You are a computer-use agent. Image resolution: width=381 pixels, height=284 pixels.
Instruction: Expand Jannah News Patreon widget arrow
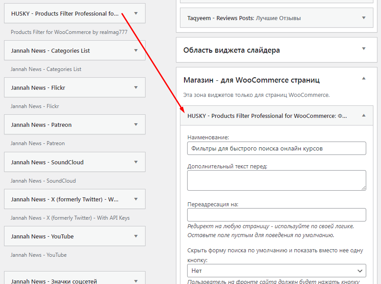(x=136, y=125)
